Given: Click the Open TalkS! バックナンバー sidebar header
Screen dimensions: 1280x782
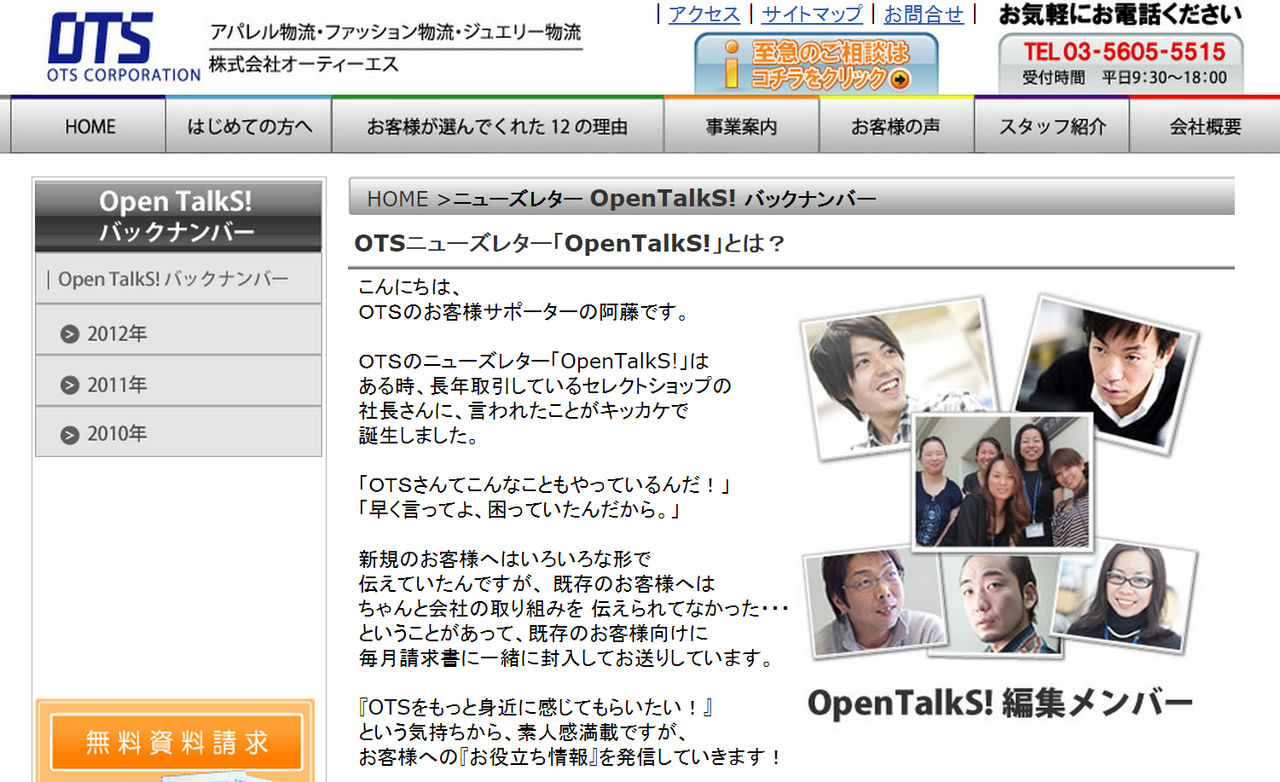Looking at the screenshot, I should point(178,216).
